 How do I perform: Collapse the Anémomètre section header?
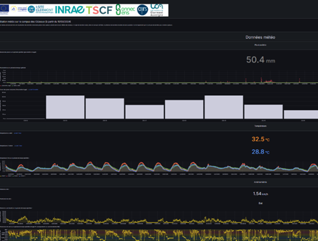260,182
